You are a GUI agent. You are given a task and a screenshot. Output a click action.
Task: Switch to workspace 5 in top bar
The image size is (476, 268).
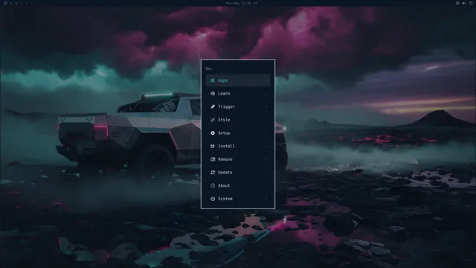[x=31, y=3]
